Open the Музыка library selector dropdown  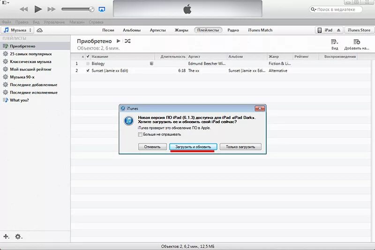click(x=17, y=30)
